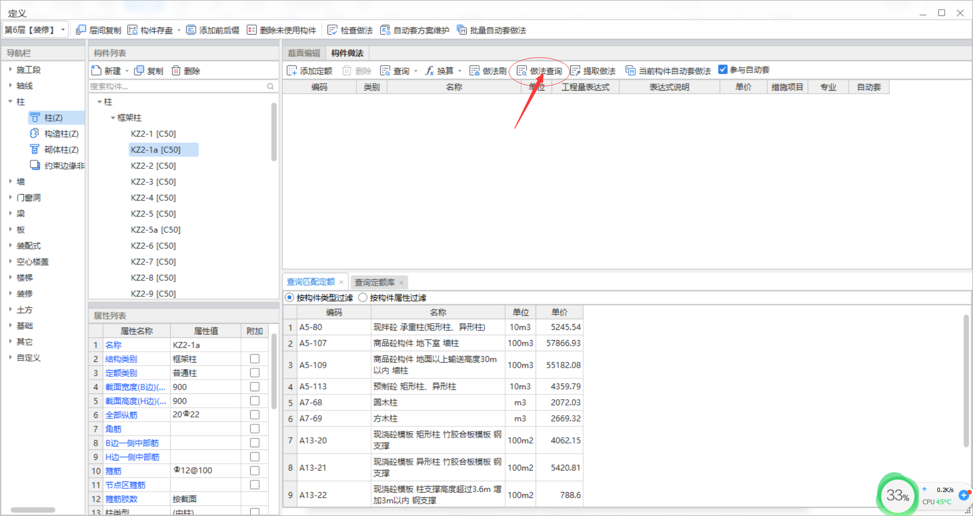973x516 pixels.
Task: Tick the 附加 checkbox for 截面宽度(B边)
Action: 254,386
